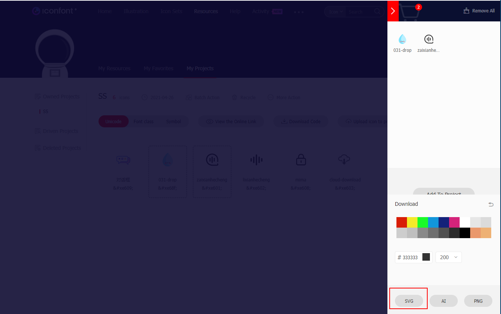
Task: Switch to My Favorites tab
Action: tap(158, 68)
